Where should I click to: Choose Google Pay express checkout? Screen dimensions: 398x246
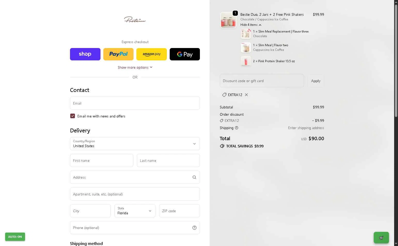click(x=185, y=54)
